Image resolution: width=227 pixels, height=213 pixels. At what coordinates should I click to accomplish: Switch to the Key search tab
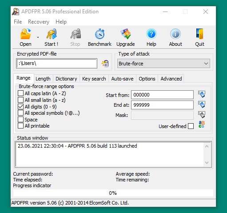94,79
